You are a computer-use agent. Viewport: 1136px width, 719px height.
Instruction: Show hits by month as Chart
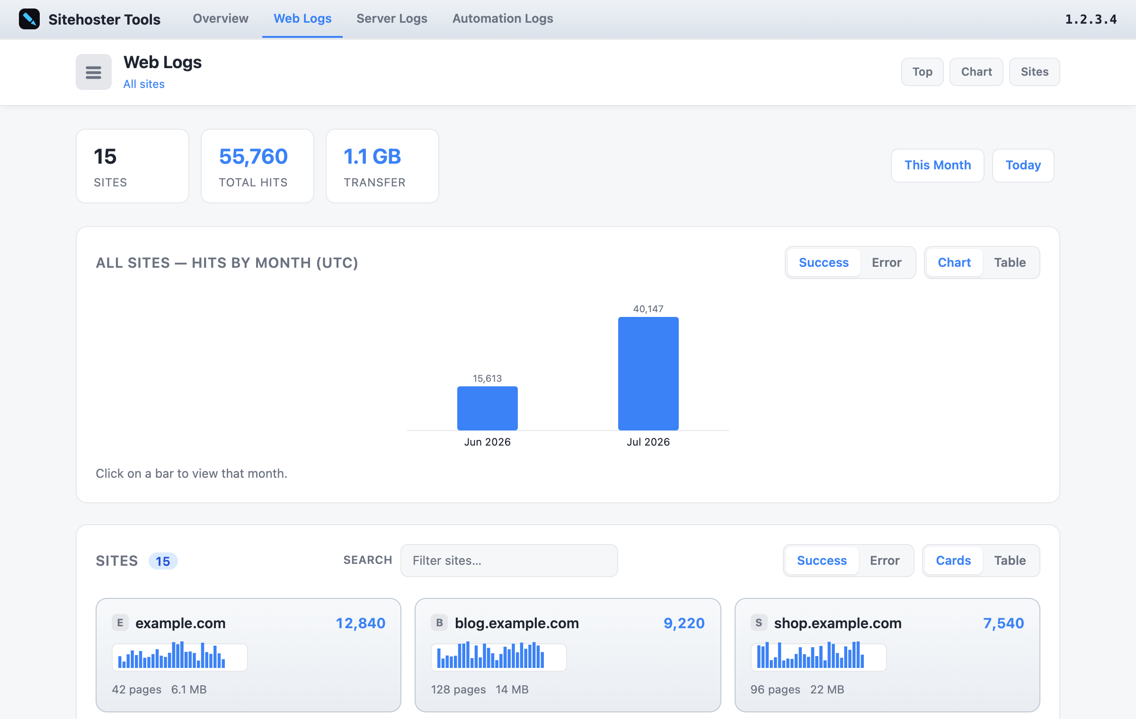pos(954,263)
